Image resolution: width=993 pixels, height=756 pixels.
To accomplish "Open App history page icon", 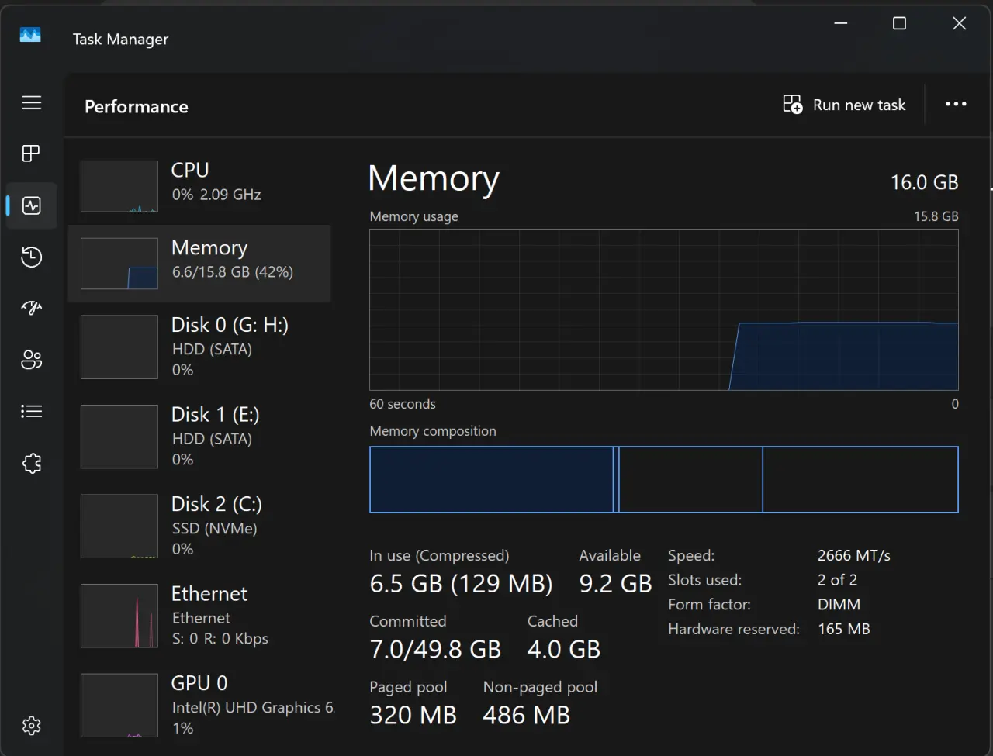I will [x=32, y=257].
